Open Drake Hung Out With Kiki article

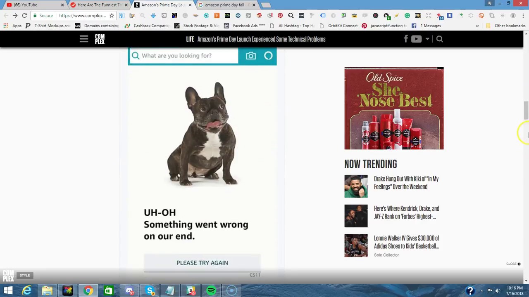click(406, 183)
